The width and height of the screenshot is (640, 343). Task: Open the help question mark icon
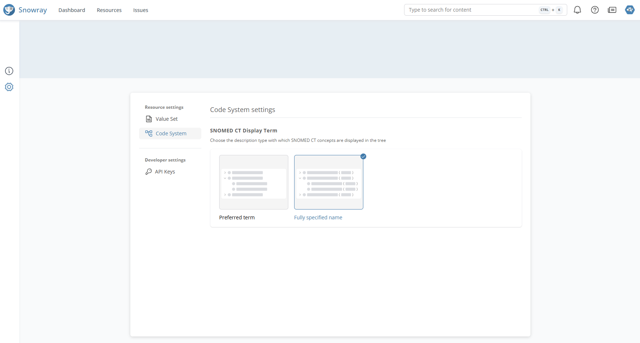[595, 10]
